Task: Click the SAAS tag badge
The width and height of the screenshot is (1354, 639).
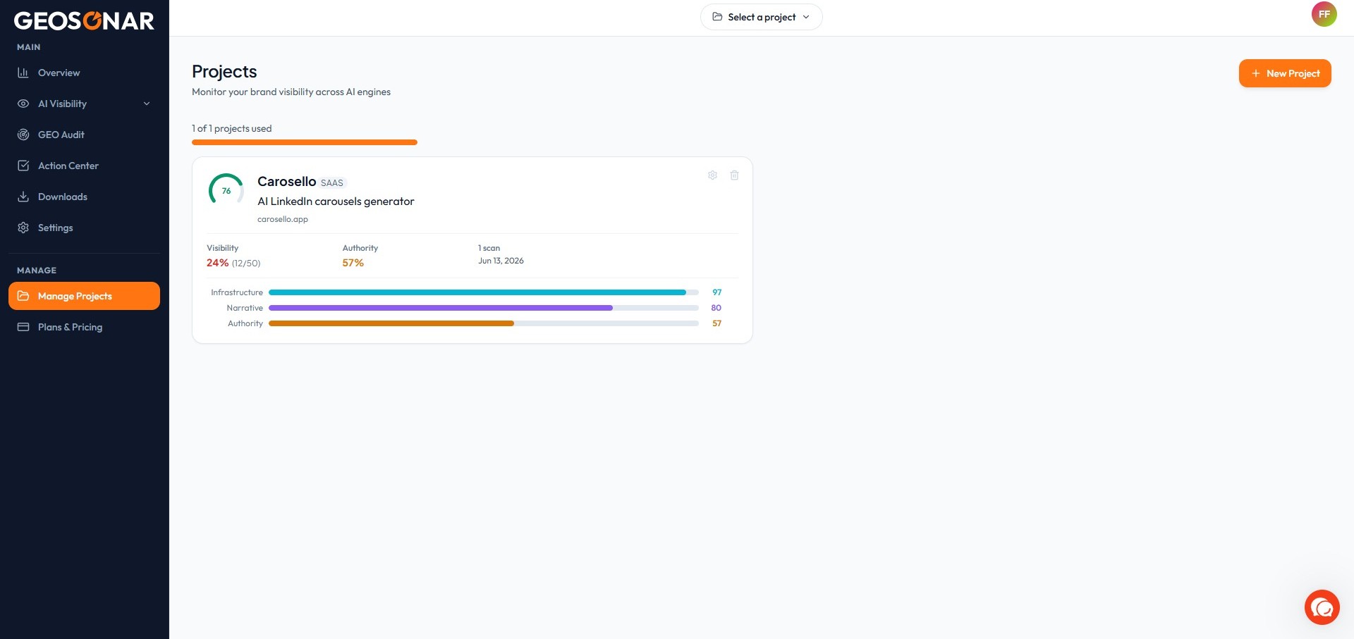Action: coord(332,183)
